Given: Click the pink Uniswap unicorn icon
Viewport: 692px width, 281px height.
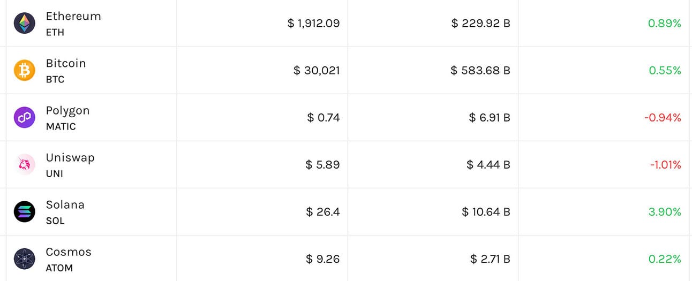Looking at the screenshot, I should click(25, 164).
